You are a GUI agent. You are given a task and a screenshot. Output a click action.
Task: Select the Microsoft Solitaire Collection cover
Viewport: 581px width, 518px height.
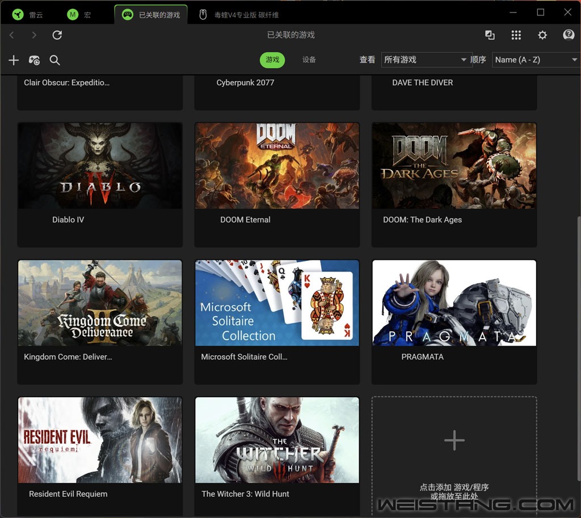coord(277,303)
